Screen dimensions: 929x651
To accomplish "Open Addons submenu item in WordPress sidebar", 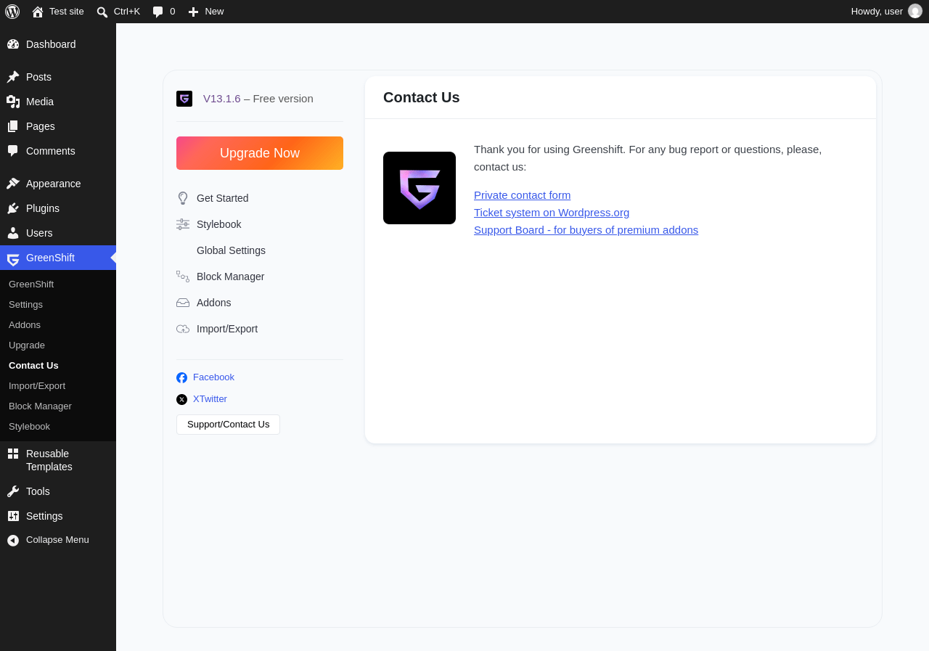I will 25,325.
